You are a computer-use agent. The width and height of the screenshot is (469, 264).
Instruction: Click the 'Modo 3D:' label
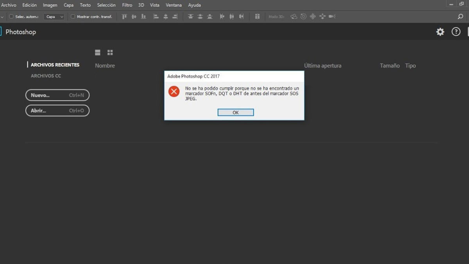point(276,17)
